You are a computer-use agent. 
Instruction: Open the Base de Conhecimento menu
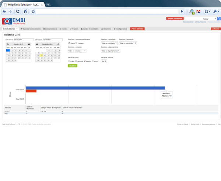pos(31,28)
